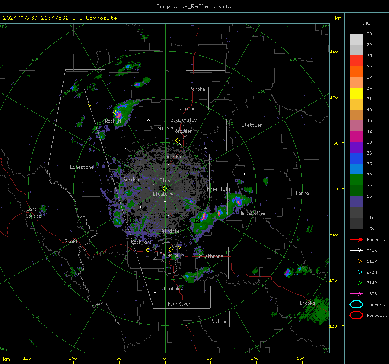Select the magenta 42 dBZ color swatch
This screenshot has width=389, height=364.
click(356, 137)
